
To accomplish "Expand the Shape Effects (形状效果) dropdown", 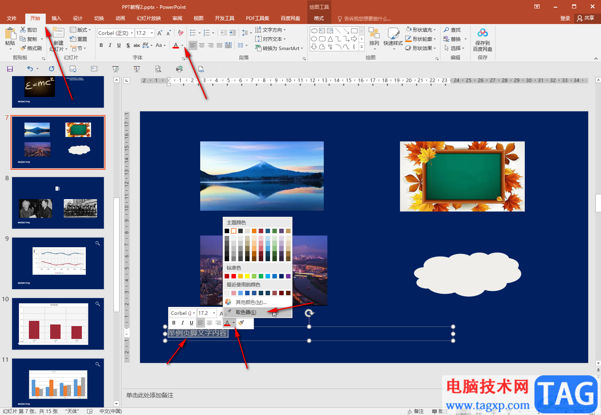I will pos(420,48).
